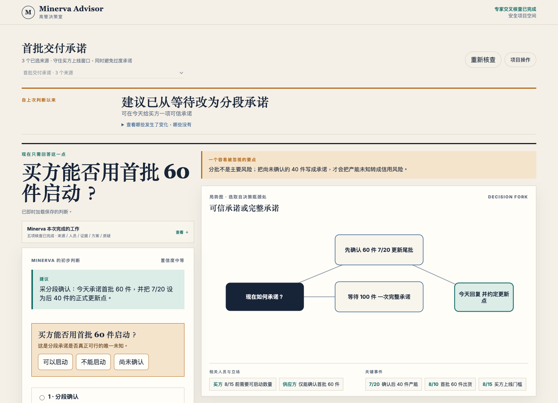Answer 尚未确认 for first batch question
This screenshot has width=558, height=403.
(x=131, y=362)
